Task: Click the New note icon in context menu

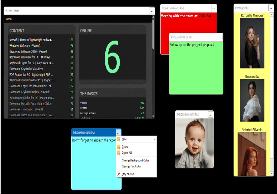Action: [x=119, y=139]
